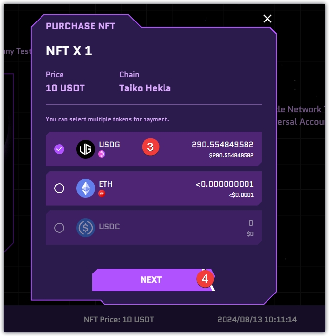Screen dimensions: 329x336
Task: Click the NFT Price: 10 USDT footer text
Action: point(119,320)
